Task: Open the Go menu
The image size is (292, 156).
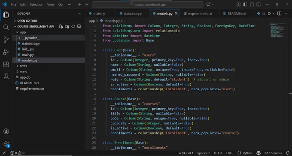Action: point(61,4)
